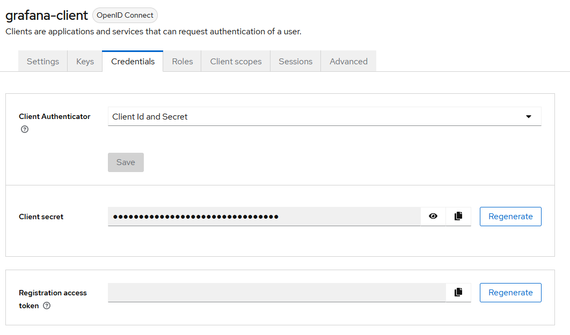Regenerate the client secret
The image size is (570, 335).
510,217
